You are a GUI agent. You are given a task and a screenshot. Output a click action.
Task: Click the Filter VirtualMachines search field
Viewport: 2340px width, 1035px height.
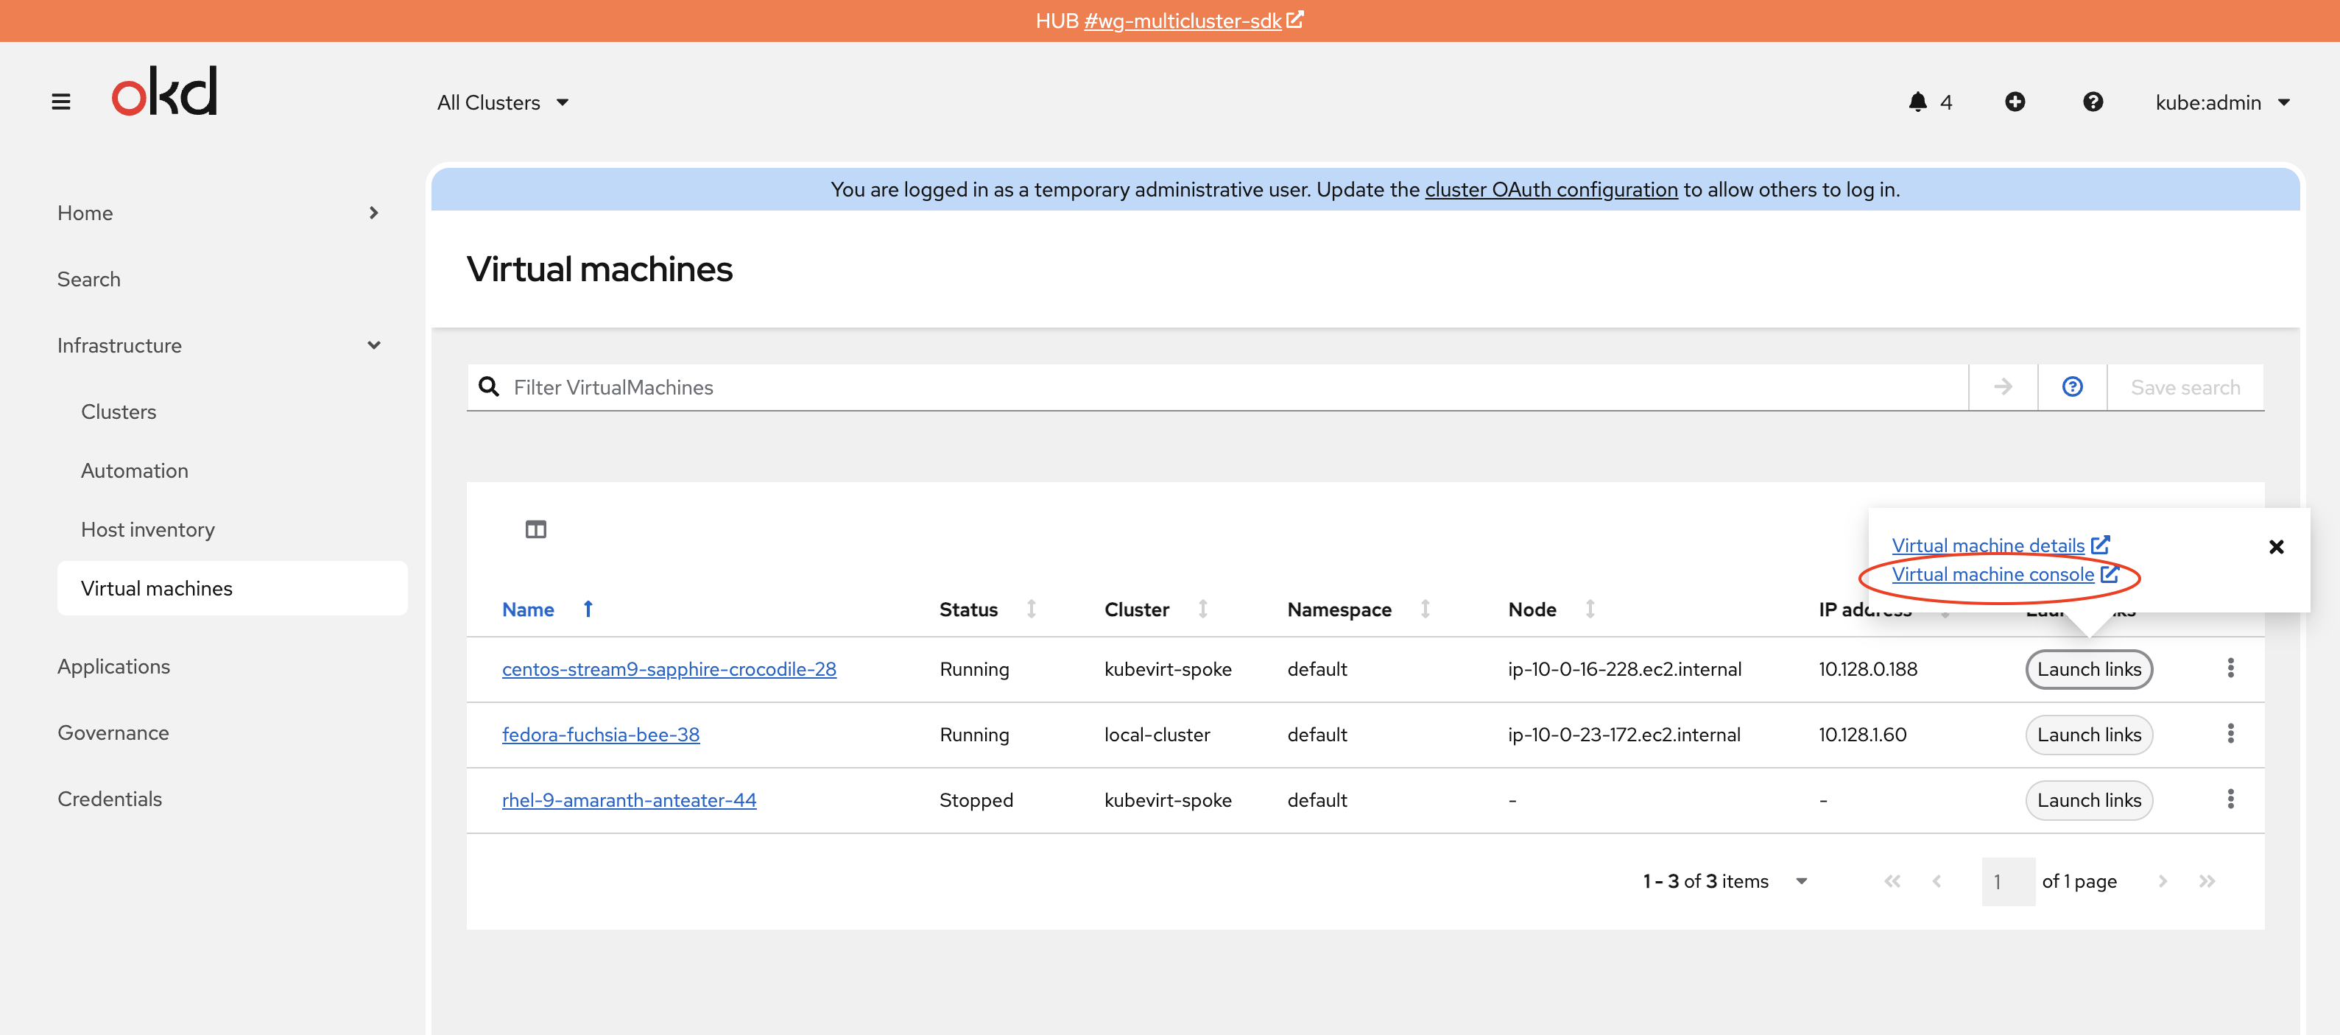pos(1217,386)
